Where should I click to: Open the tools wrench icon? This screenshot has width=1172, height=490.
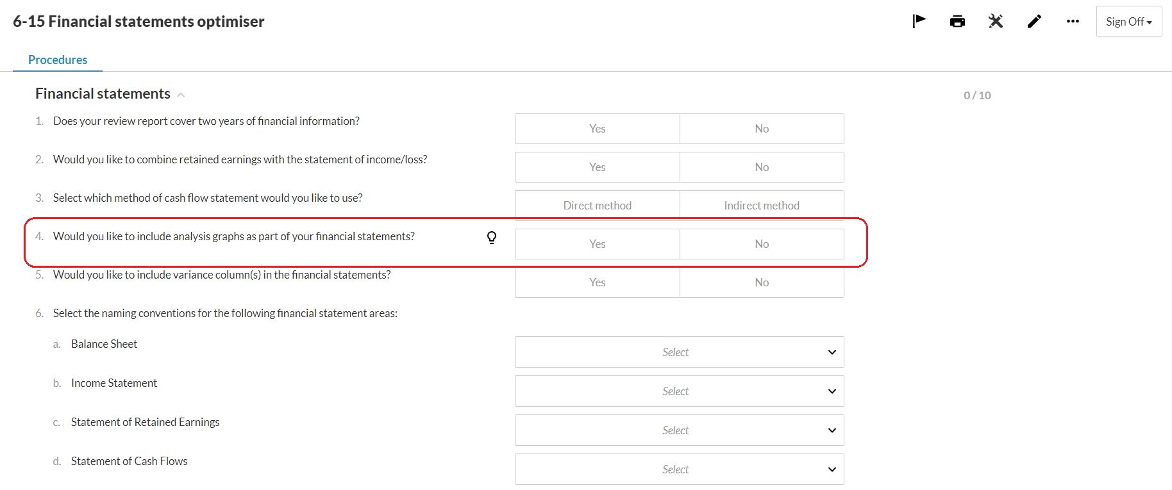[x=996, y=22]
